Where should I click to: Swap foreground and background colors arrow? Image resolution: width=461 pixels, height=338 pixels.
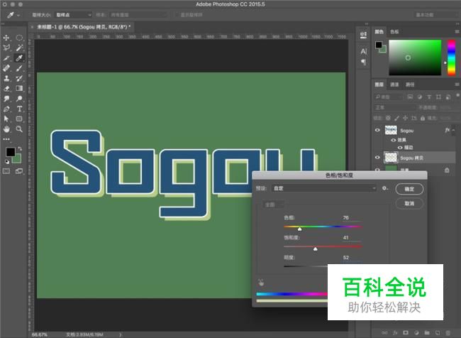pos(20,148)
